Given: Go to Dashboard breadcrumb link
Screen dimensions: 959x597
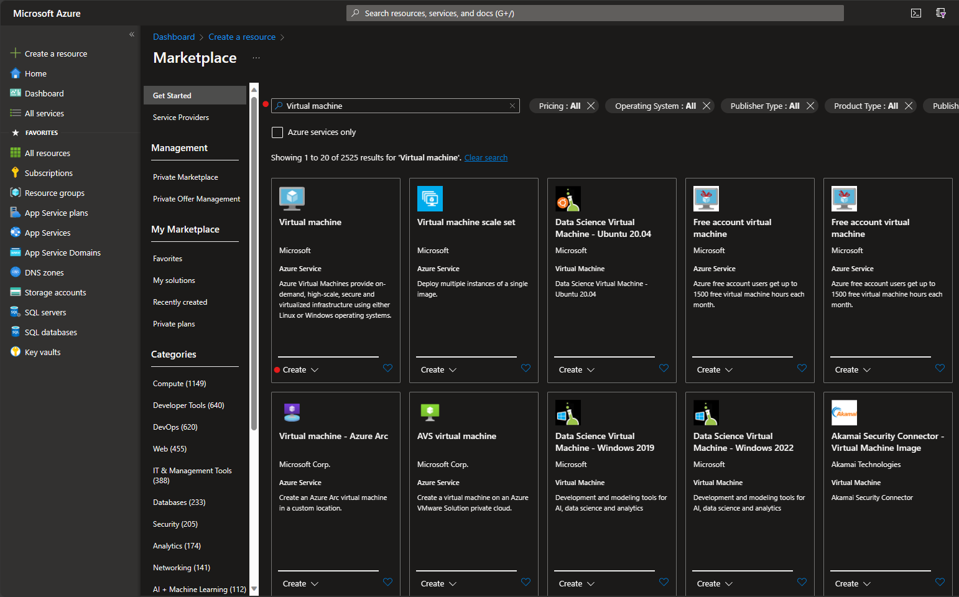Looking at the screenshot, I should coord(174,37).
